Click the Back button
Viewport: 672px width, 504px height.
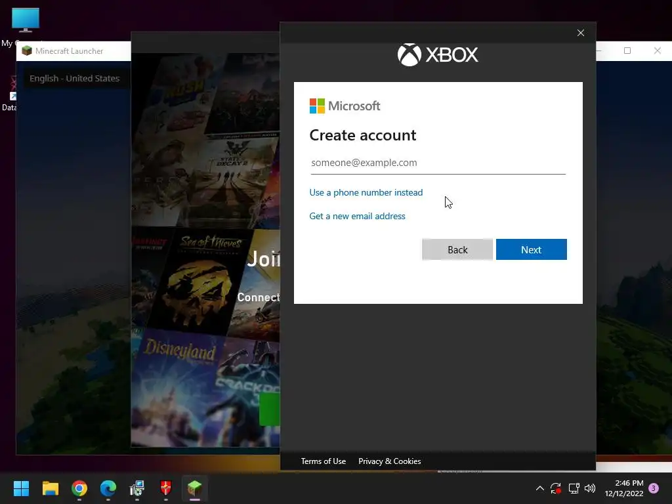(457, 249)
